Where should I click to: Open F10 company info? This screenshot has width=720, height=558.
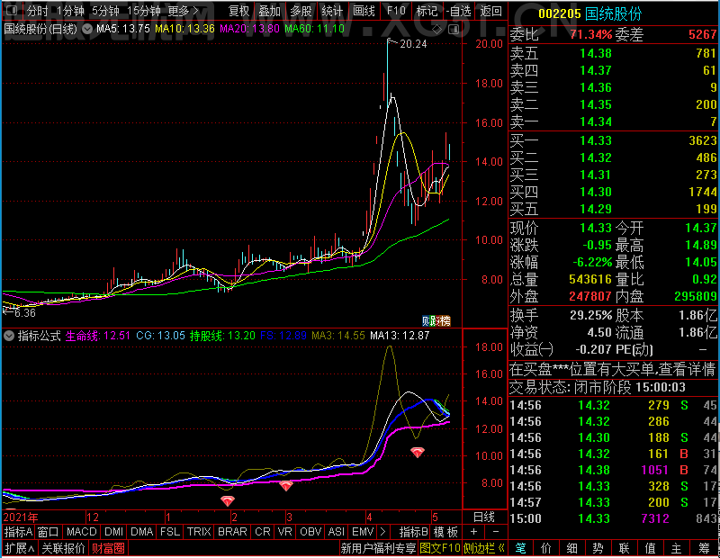pyautogui.click(x=396, y=11)
